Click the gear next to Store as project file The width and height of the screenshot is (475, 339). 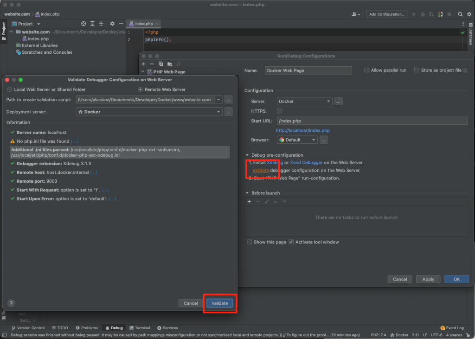coord(465,70)
